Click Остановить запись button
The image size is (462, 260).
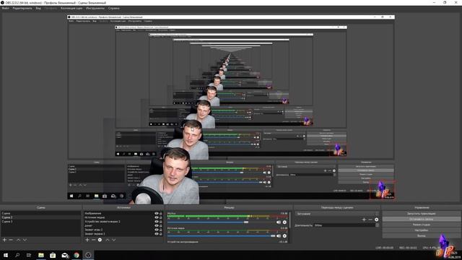click(x=422, y=220)
